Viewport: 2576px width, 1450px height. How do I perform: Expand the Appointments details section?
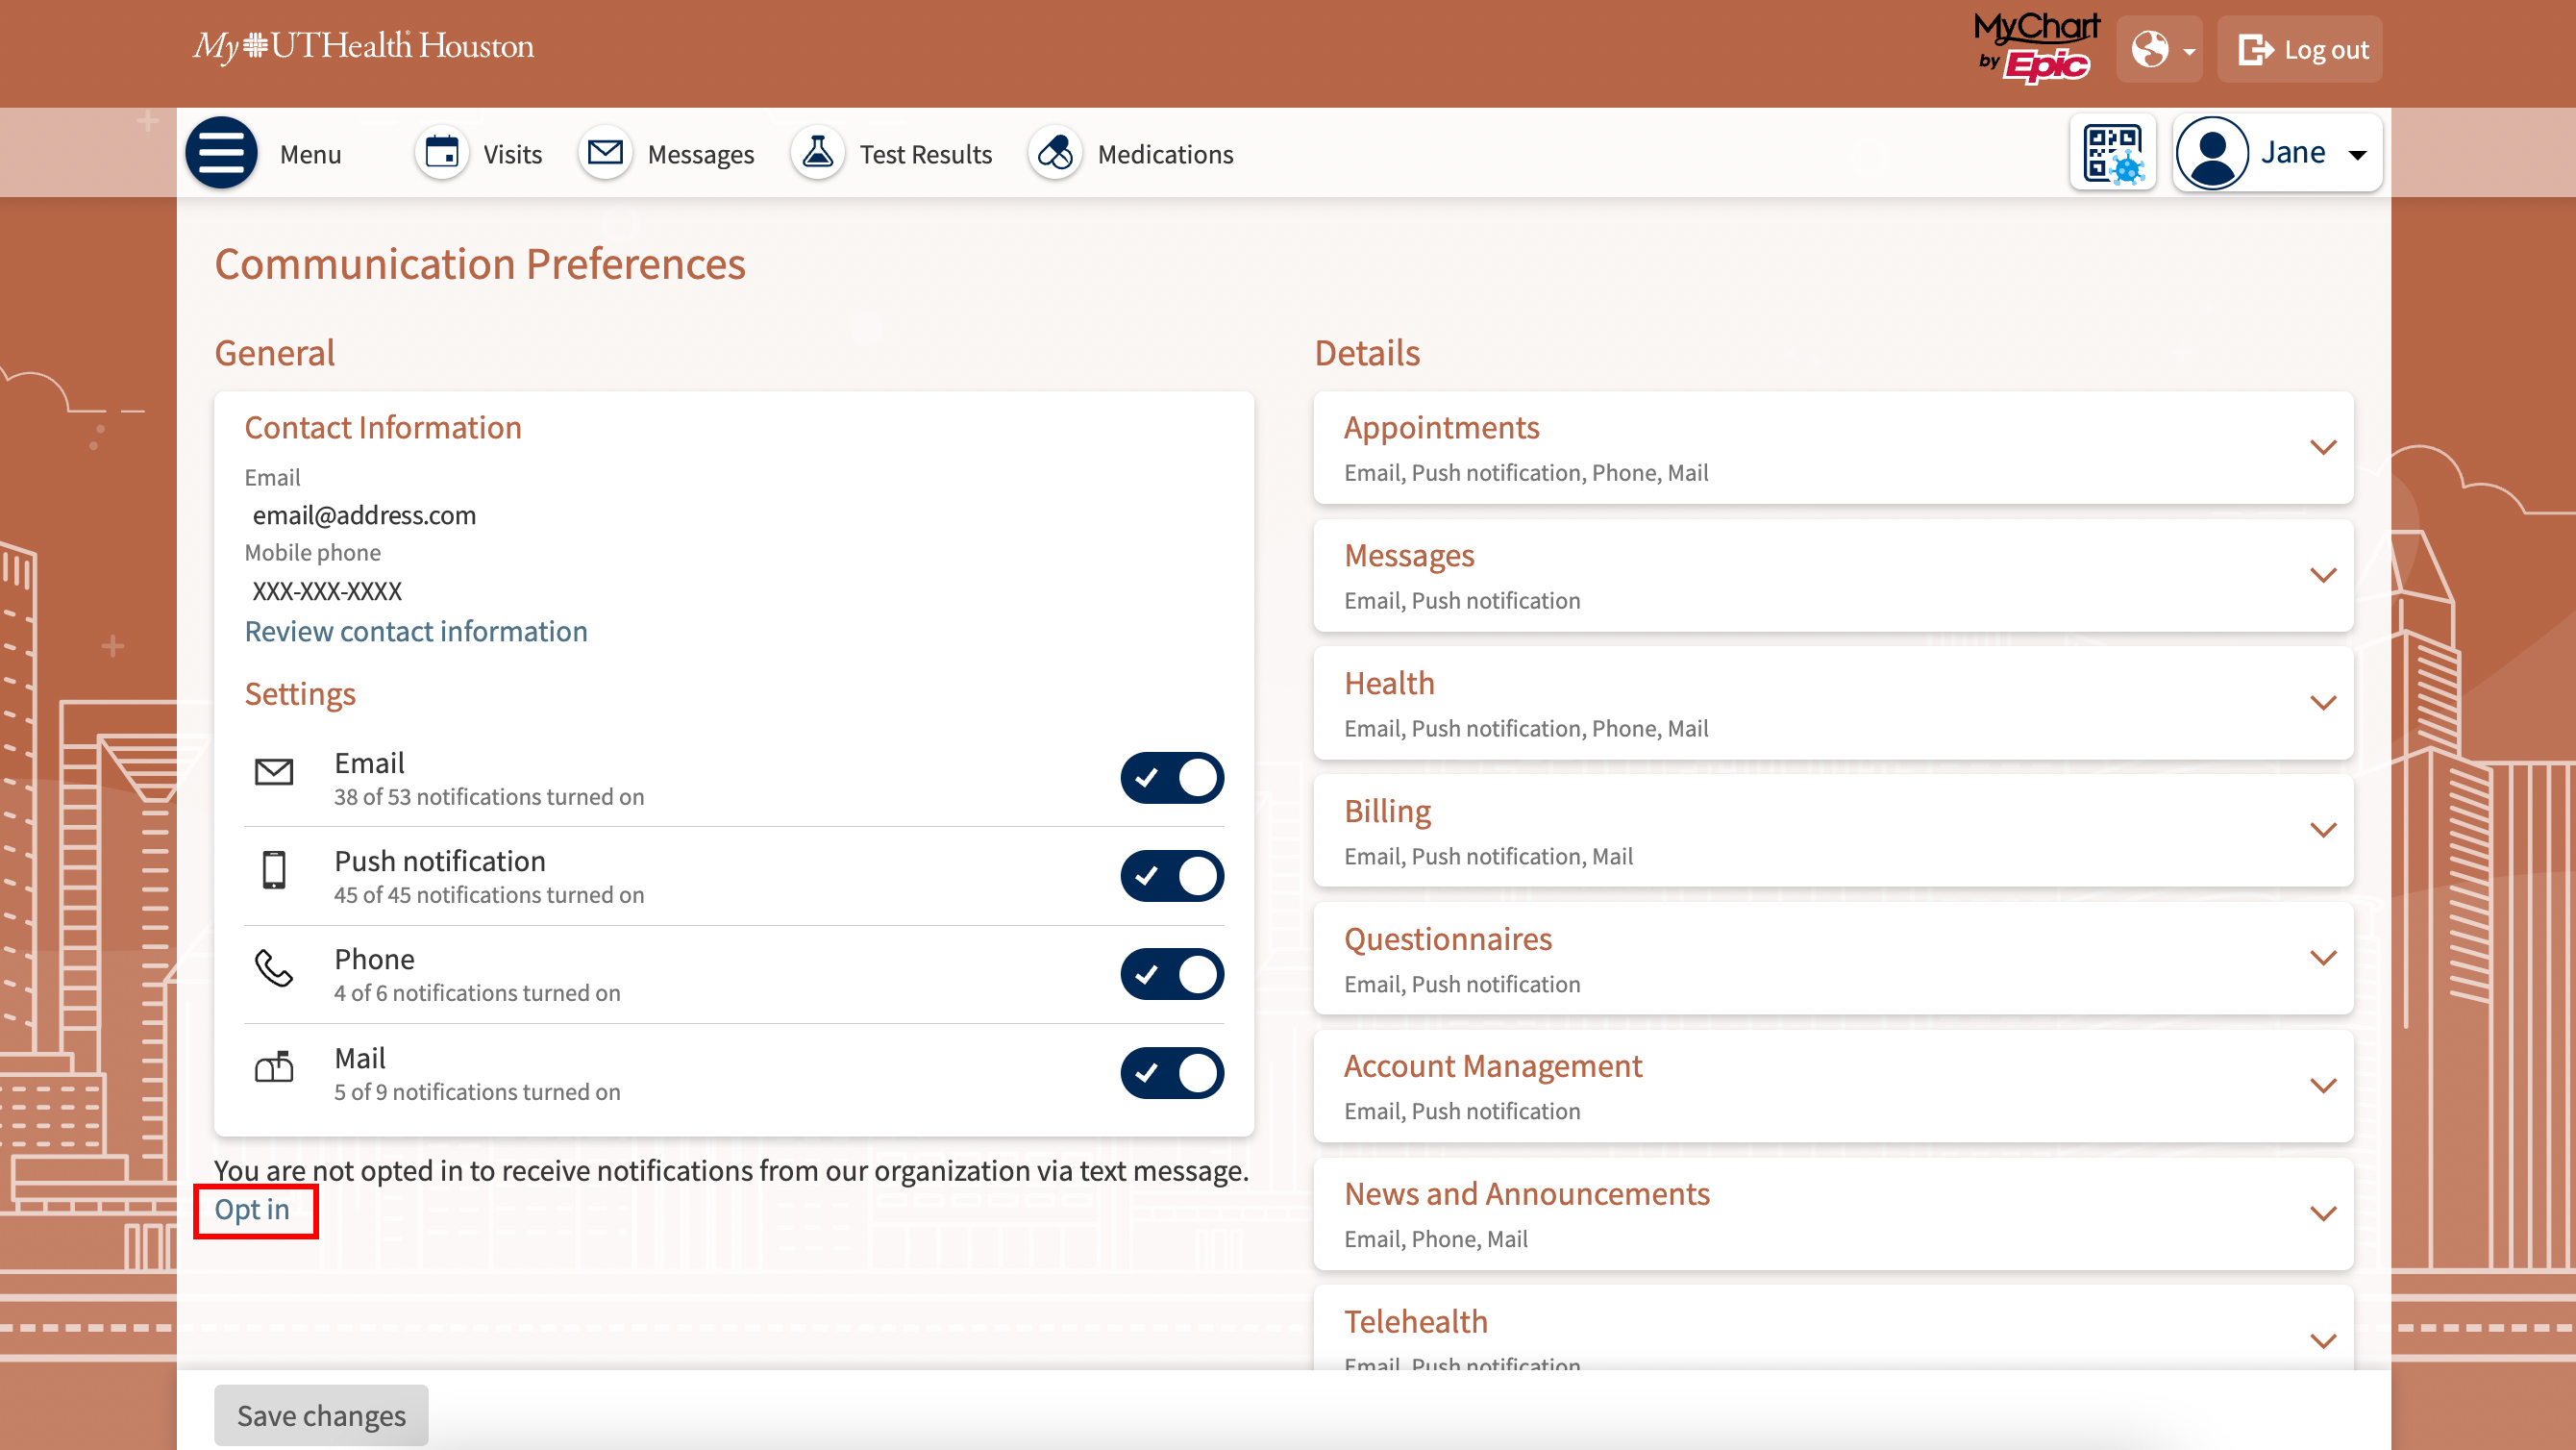(2322, 447)
